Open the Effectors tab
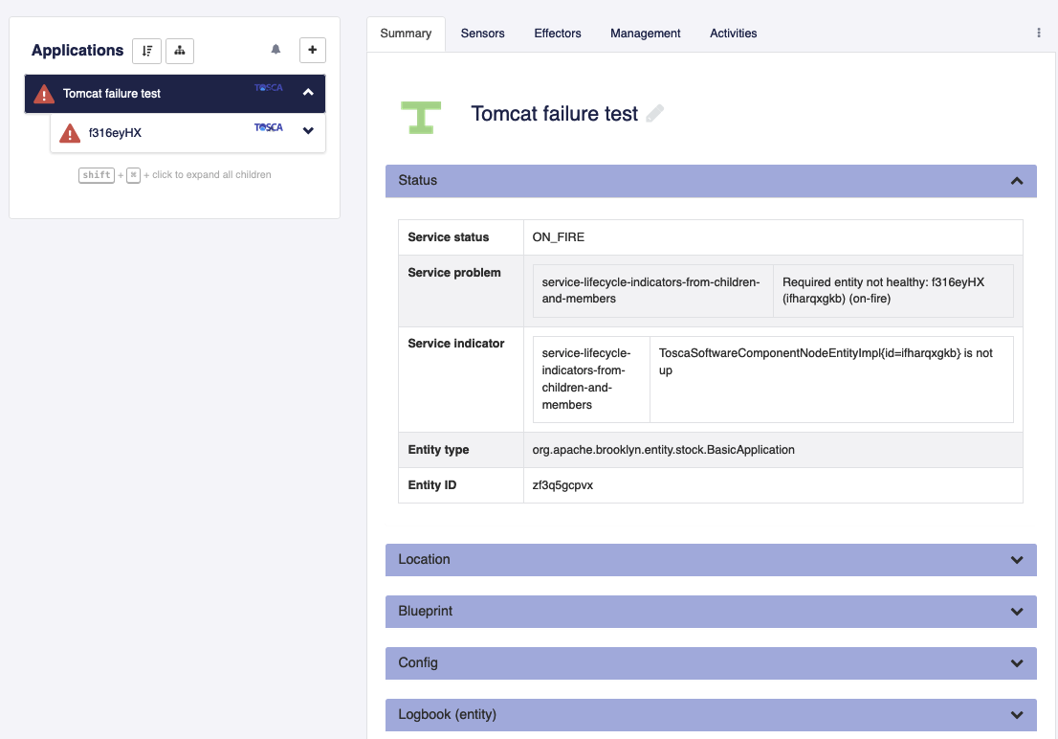The height and width of the screenshot is (739, 1058). [558, 34]
